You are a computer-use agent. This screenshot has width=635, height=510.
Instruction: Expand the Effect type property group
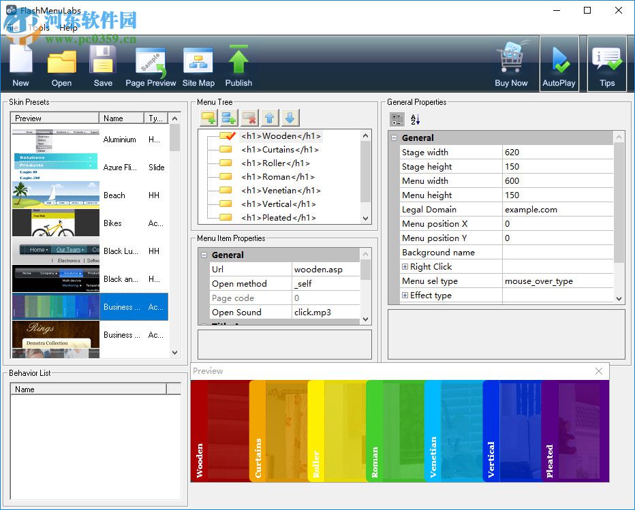point(405,296)
